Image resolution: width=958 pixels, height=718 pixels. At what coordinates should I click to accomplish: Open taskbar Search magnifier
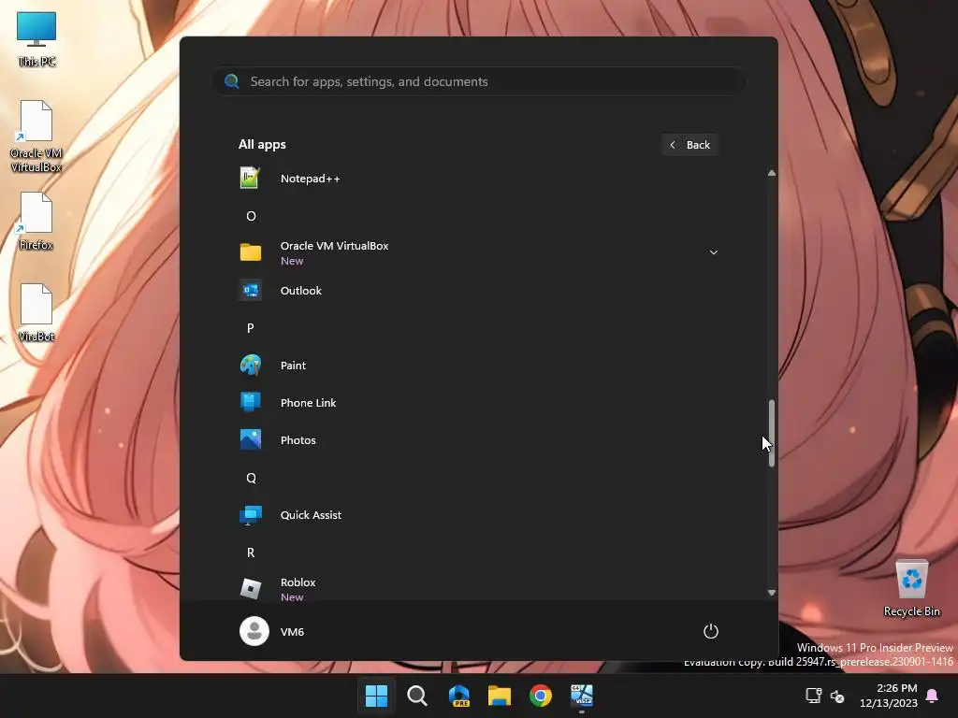pos(417,696)
